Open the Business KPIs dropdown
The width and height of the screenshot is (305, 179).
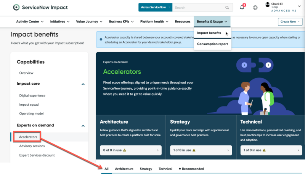[x=121, y=22]
